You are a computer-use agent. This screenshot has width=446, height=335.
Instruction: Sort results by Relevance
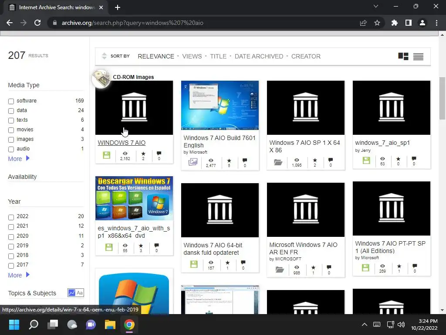point(156,56)
